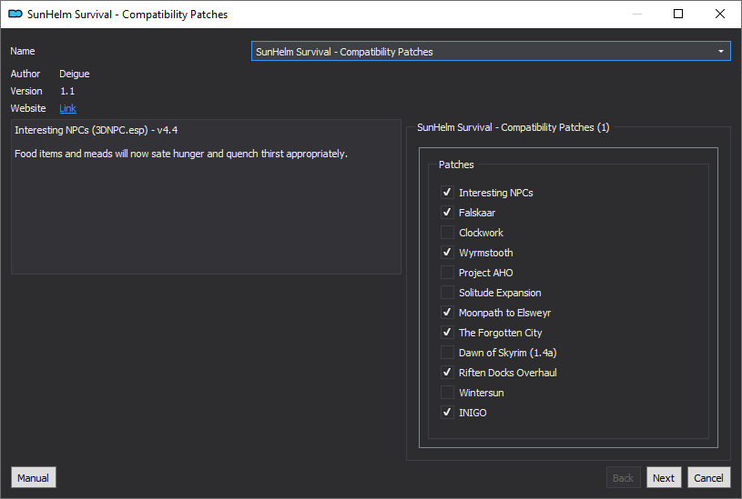The height and width of the screenshot is (499, 742).
Task: Enable the Wintersun patch checkbox
Action: 447,393
